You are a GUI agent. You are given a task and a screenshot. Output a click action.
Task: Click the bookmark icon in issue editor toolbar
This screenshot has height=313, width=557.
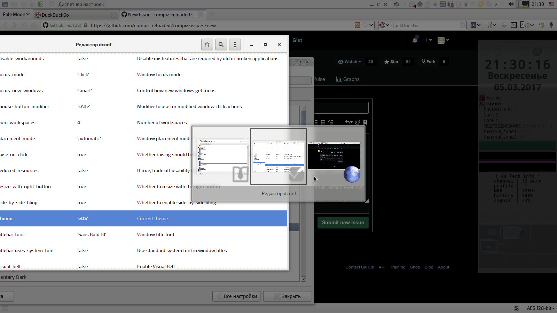(365, 122)
